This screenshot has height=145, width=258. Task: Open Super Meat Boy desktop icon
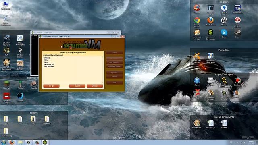click(6, 98)
